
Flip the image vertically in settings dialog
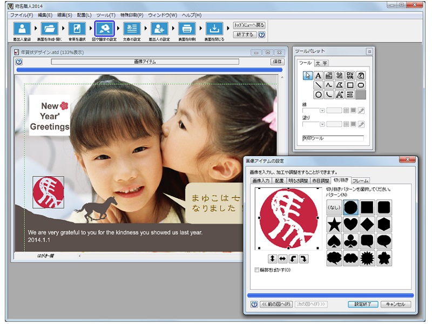273,259
